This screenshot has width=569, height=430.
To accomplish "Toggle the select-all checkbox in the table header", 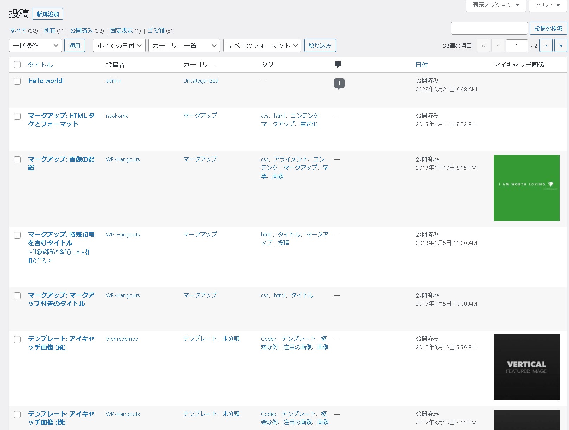I will pyautogui.click(x=17, y=65).
